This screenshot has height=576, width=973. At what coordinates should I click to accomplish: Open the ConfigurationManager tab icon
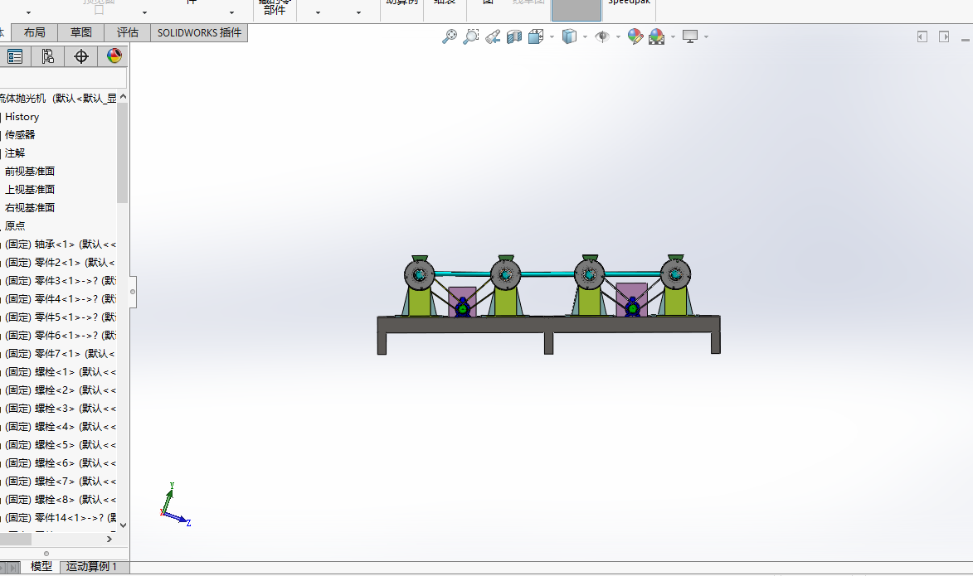point(48,56)
